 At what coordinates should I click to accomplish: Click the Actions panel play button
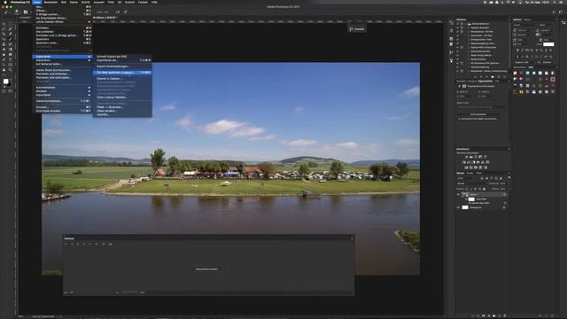[x=486, y=77]
